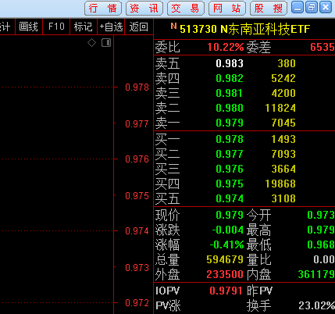
Task: Click stock title 513730 N东南亚科技ETF
Action: [x=244, y=29]
